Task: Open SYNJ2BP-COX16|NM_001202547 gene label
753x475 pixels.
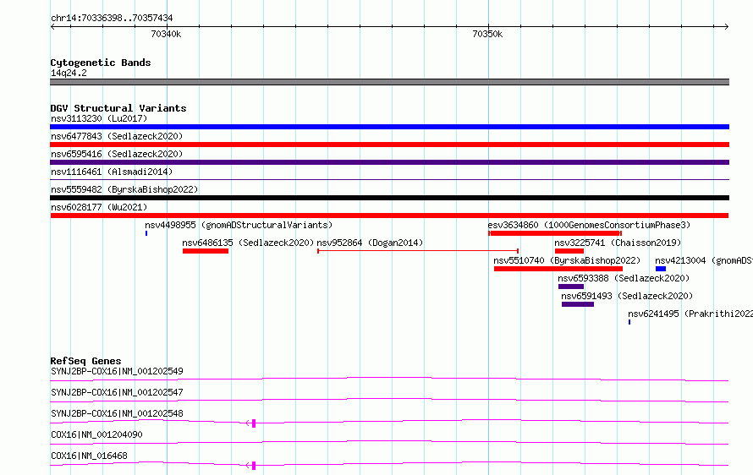Action: [x=117, y=392]
